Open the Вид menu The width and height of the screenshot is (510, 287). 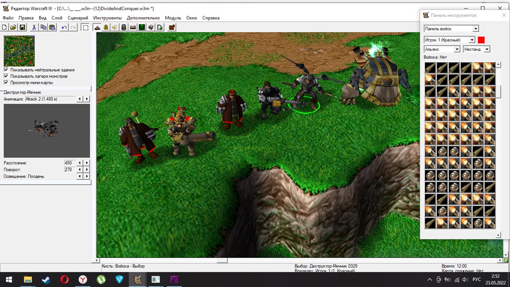tap(43, 18)
